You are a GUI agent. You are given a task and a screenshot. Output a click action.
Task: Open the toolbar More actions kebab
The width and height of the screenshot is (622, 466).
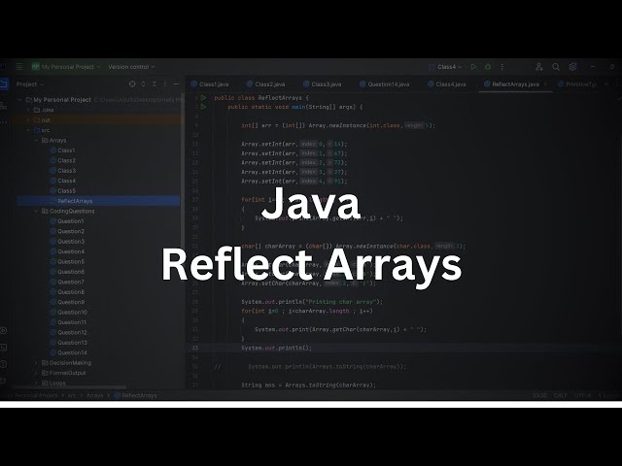click(x=502, y=67)
